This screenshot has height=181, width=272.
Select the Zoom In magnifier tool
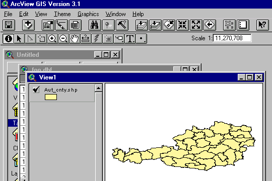point(52,38)
